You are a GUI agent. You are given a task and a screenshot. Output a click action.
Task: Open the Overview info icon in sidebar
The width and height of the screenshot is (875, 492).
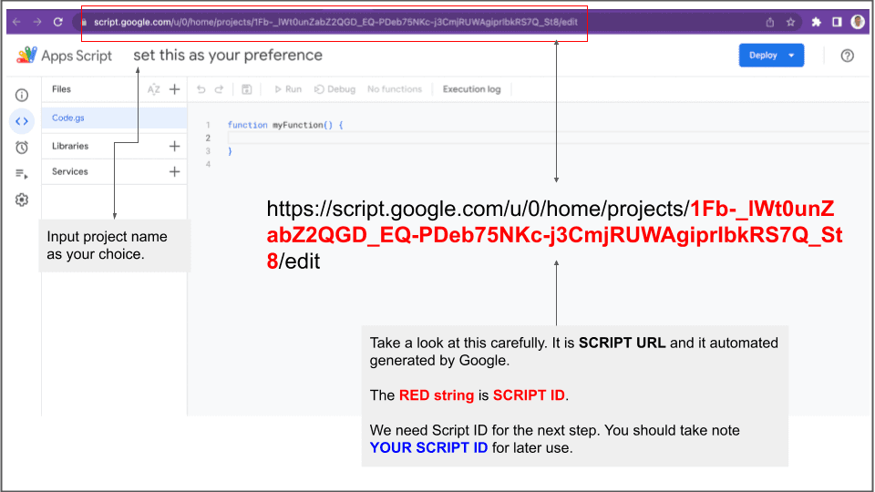click(22, 95)
